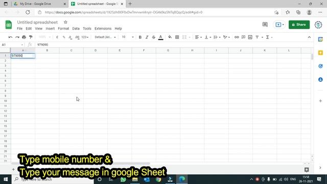Open Calendar in the side panel
The image size is (327, 184).
[320, 39]
